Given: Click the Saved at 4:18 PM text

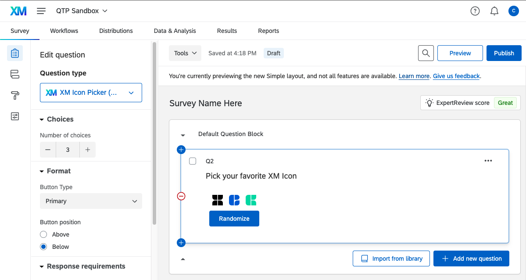Looking at the screenshot, I should pyautogui.click(x=232, y=53).
